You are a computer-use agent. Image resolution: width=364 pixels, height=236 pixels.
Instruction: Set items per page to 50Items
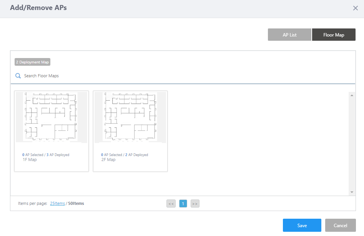pyautogui.click(x=76, y=203)
